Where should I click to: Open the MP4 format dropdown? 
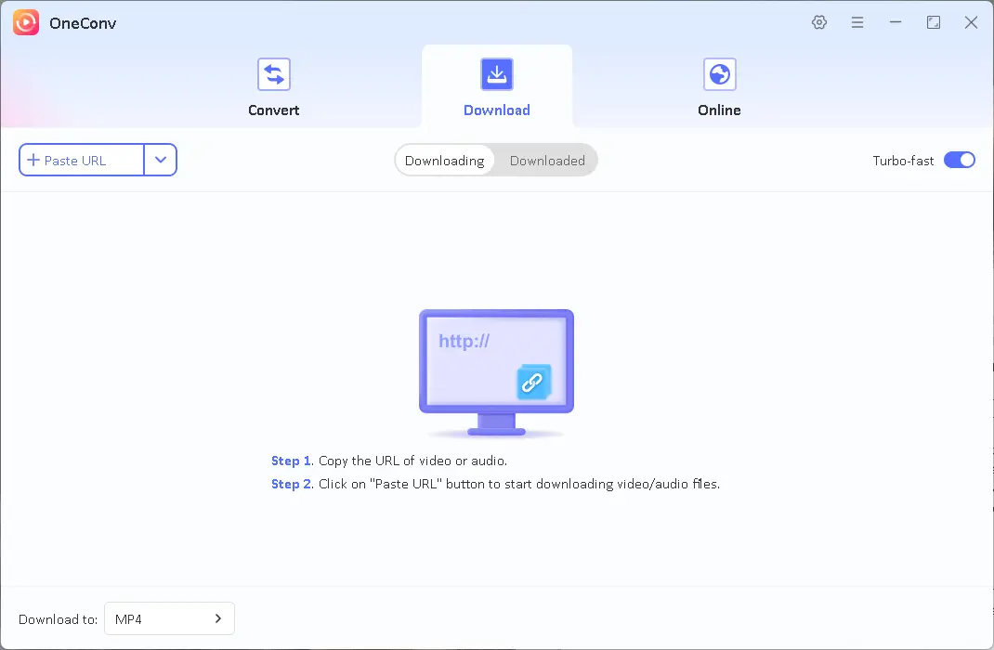tap(169, 618)
